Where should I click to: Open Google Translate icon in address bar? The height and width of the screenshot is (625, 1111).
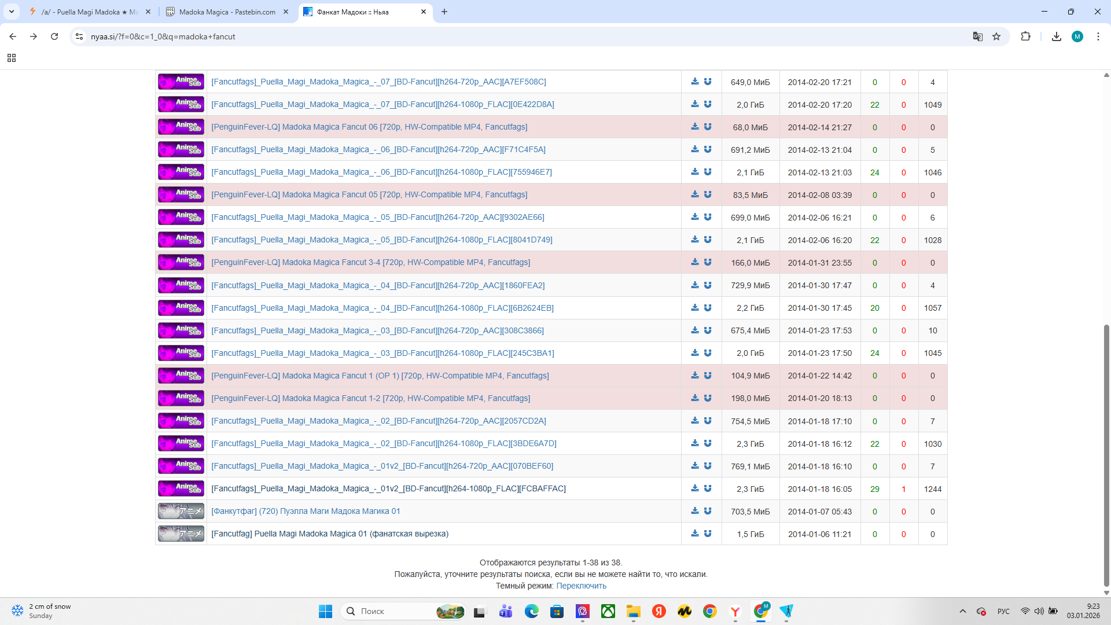point(978,36)
